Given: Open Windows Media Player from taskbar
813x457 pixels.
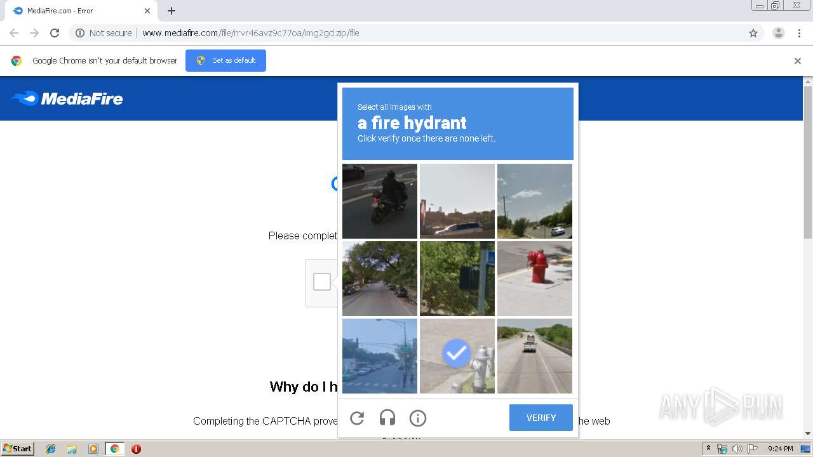Looking at the screenshot, I should [x=93, y=449].
